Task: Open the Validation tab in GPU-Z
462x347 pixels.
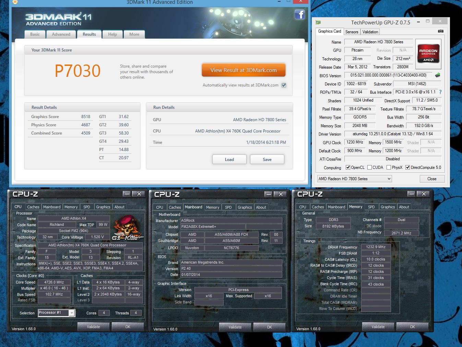Action: coord(370,32)
